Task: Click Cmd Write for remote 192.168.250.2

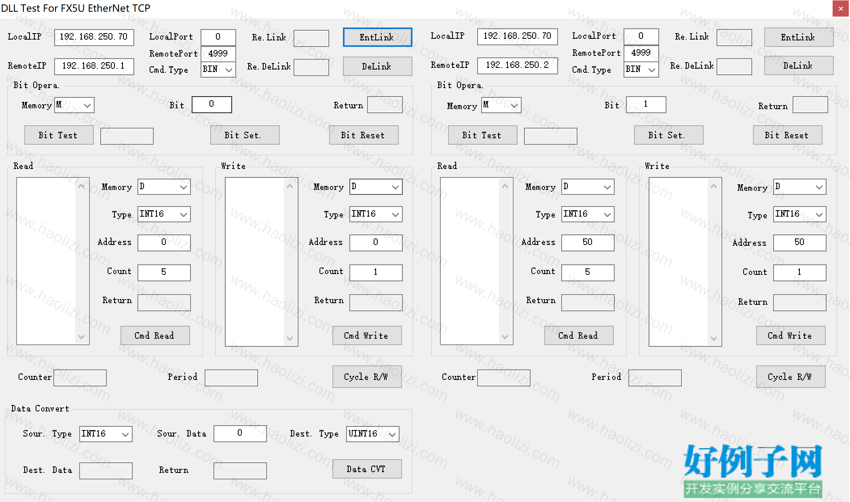Action: 791,335
